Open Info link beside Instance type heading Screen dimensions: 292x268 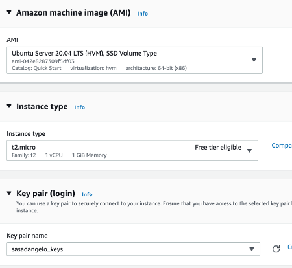(80, 107)
